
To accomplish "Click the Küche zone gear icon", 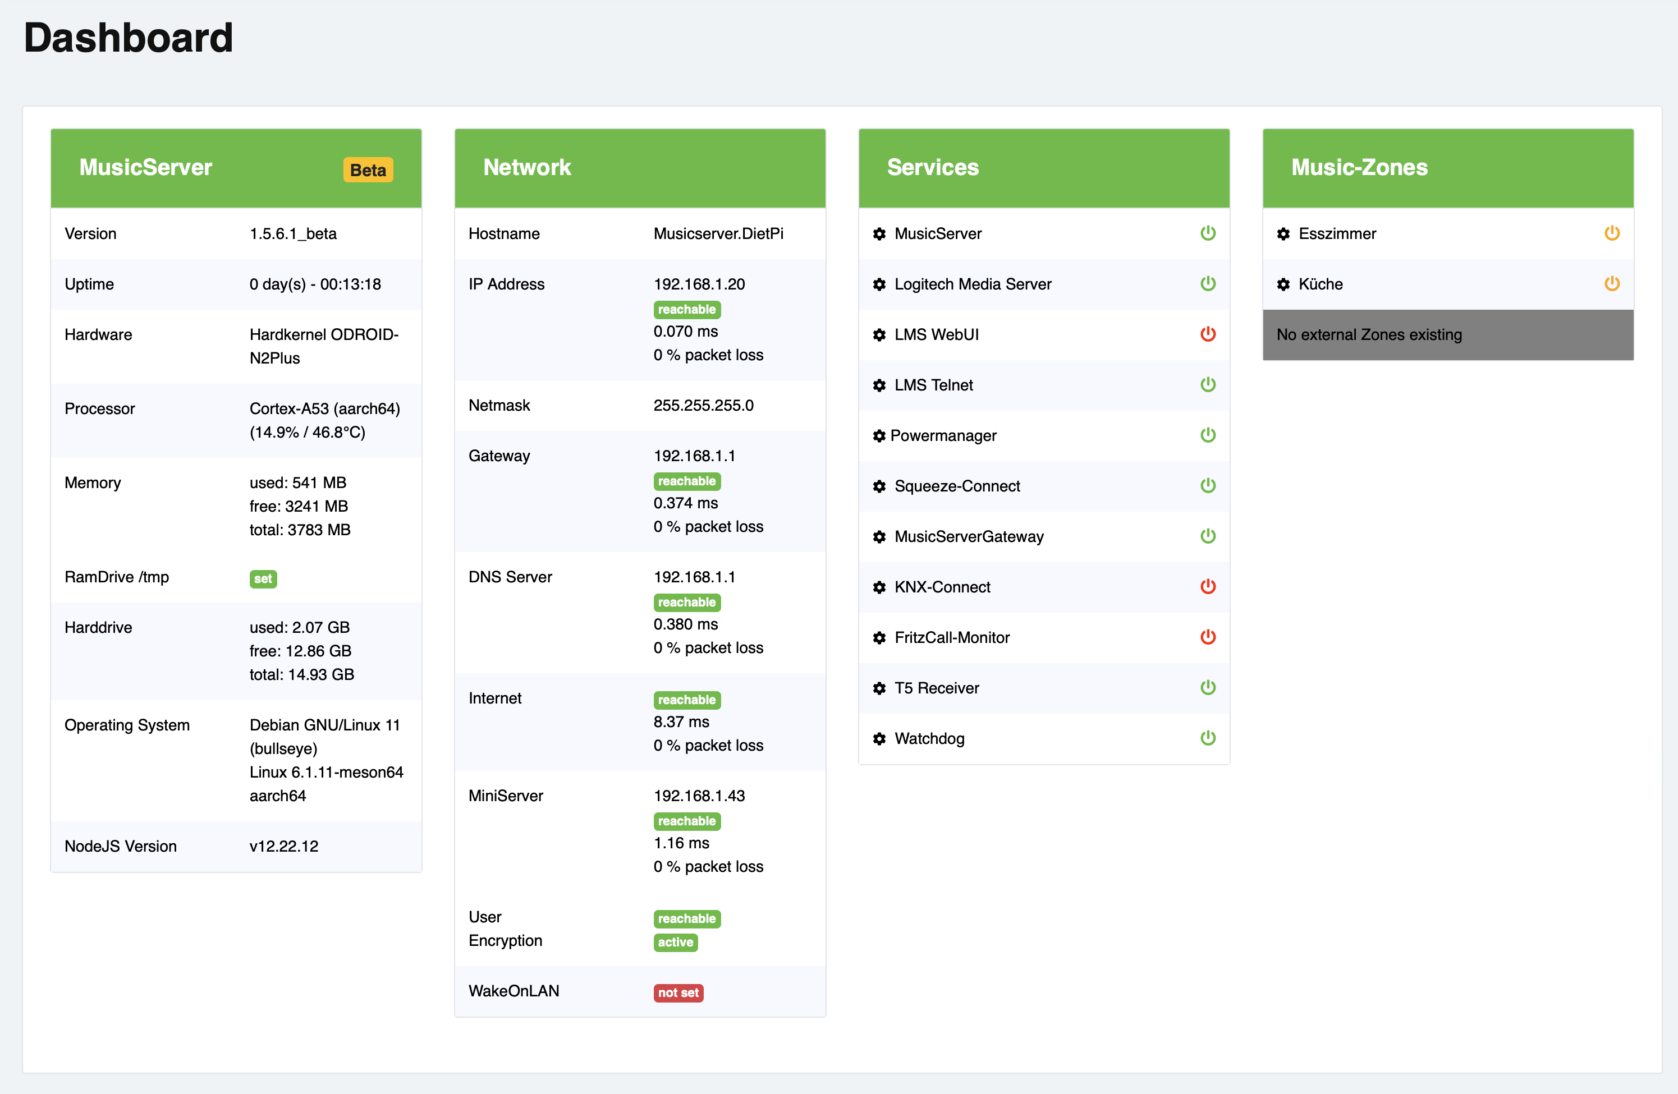I will [x=1283, y=285].
